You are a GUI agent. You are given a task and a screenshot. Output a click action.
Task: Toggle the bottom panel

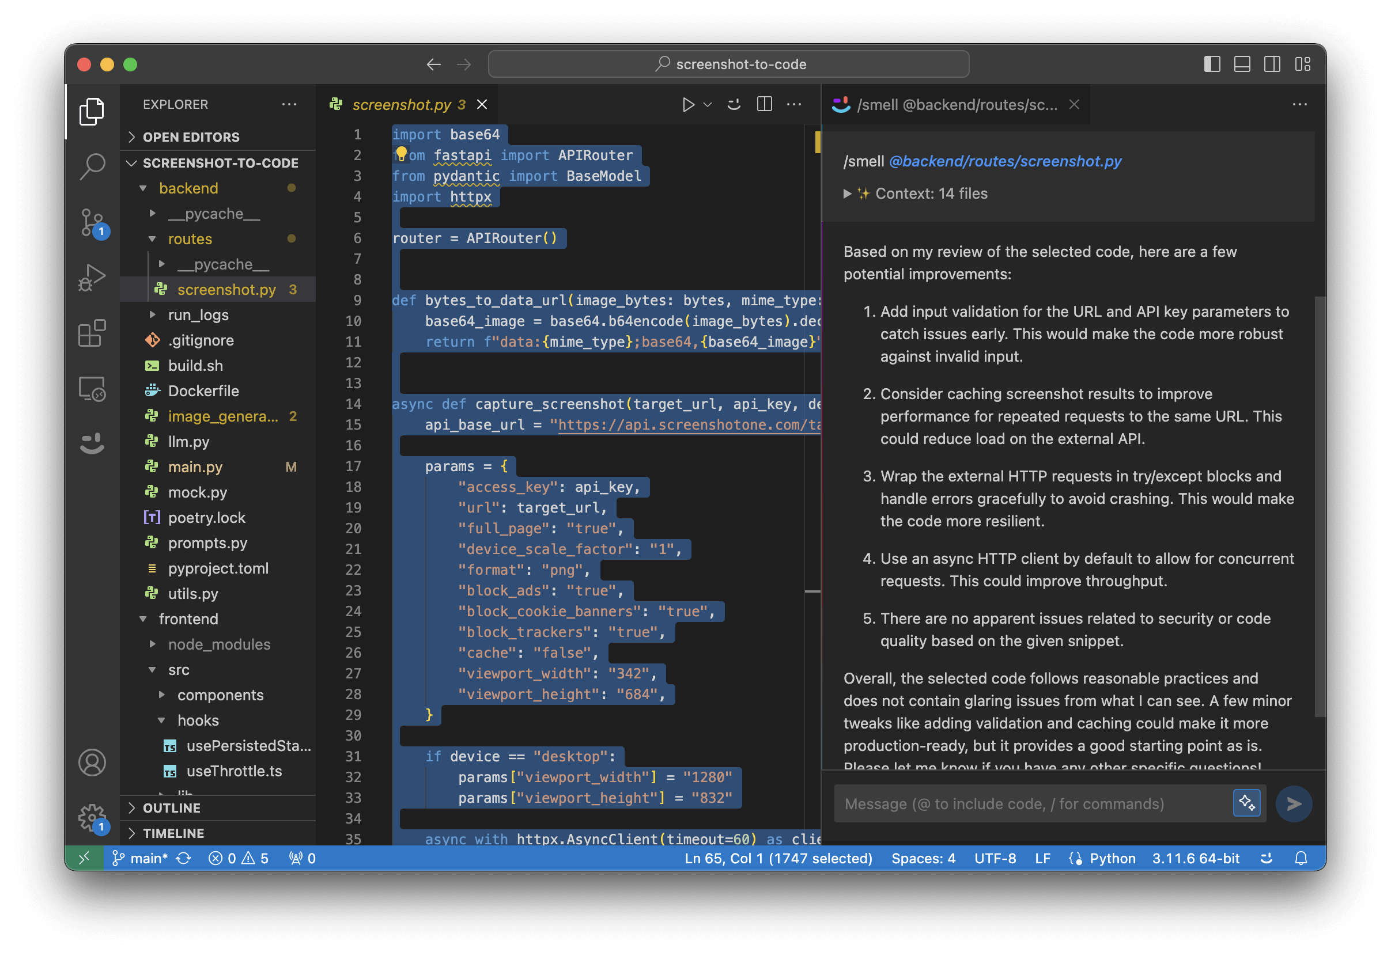click(1242, 64)
